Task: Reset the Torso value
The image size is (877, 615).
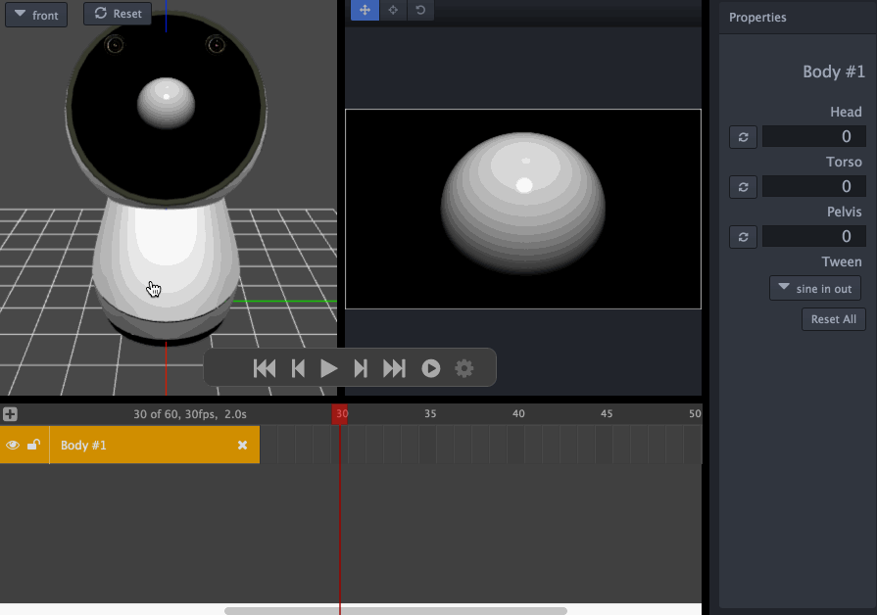Action: pos(744,187)
